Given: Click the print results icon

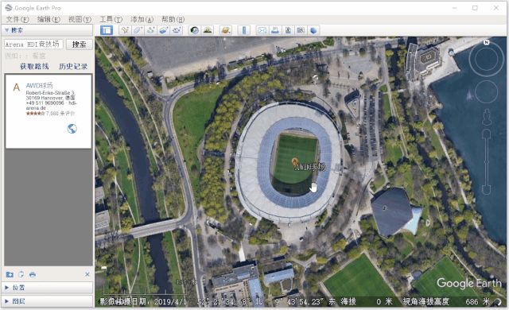Looking at the screenshot, I should [x=33, y=275].
